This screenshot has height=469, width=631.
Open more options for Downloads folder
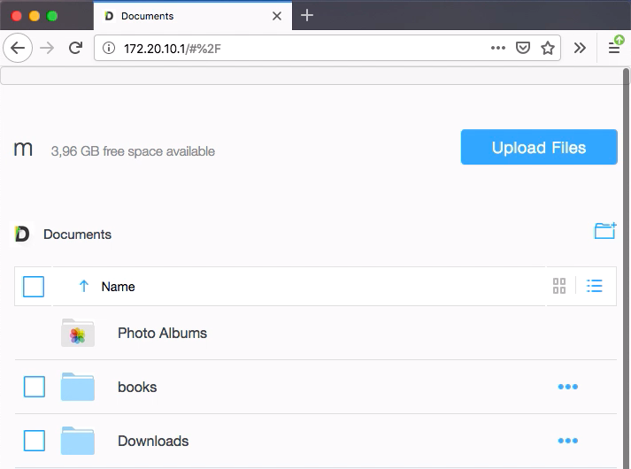point(567,441)
